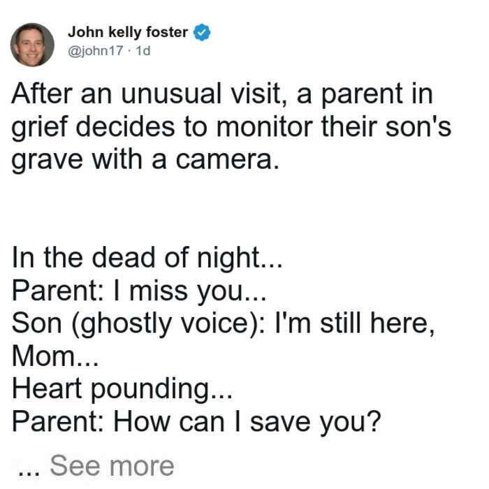The height and width of the screenshot is (489, 489).
Task: Click the 'Son (ghostly voice)' dialogue line
Action: click(x=223, y=323)
